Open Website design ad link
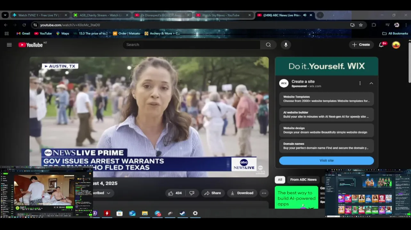This screenshot has width=411, height=230. (326, 130)
